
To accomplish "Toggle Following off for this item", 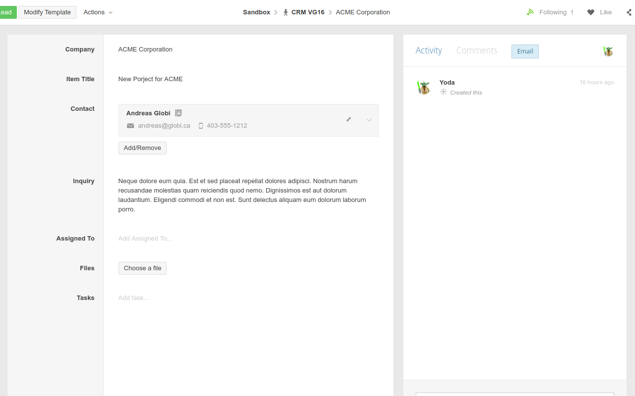I will (x=553, y=12).
